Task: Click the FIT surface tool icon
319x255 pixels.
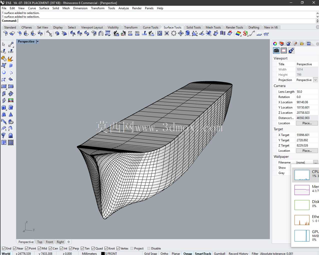Action: (x=130, y=33)
